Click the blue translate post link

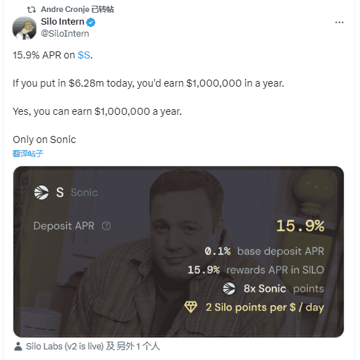coord(27,154)
